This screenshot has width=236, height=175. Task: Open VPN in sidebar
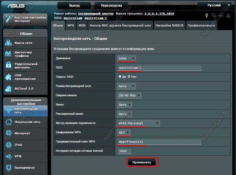25,156
